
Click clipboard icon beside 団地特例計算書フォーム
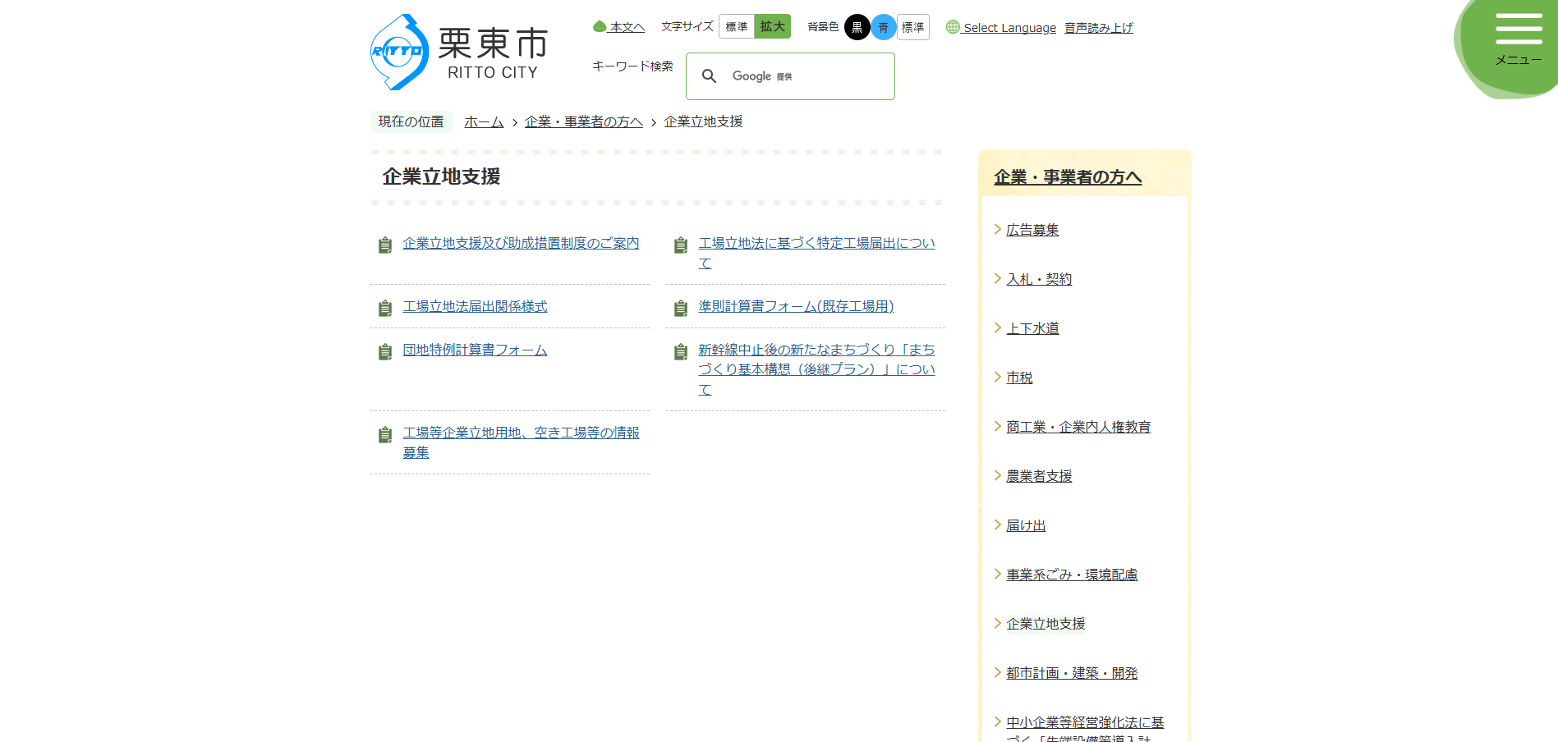coord(384,351)
